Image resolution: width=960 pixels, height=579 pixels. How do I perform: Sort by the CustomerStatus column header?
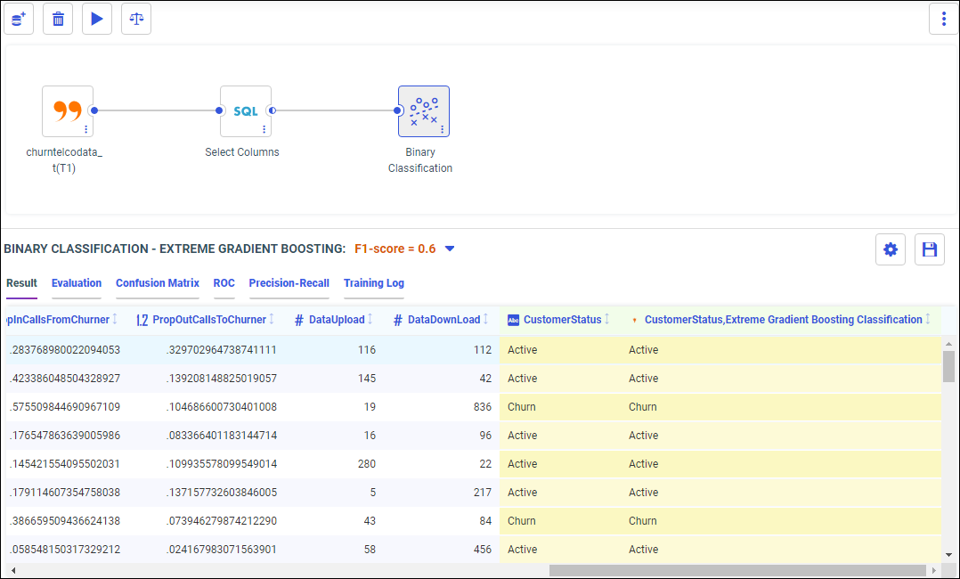608,320
